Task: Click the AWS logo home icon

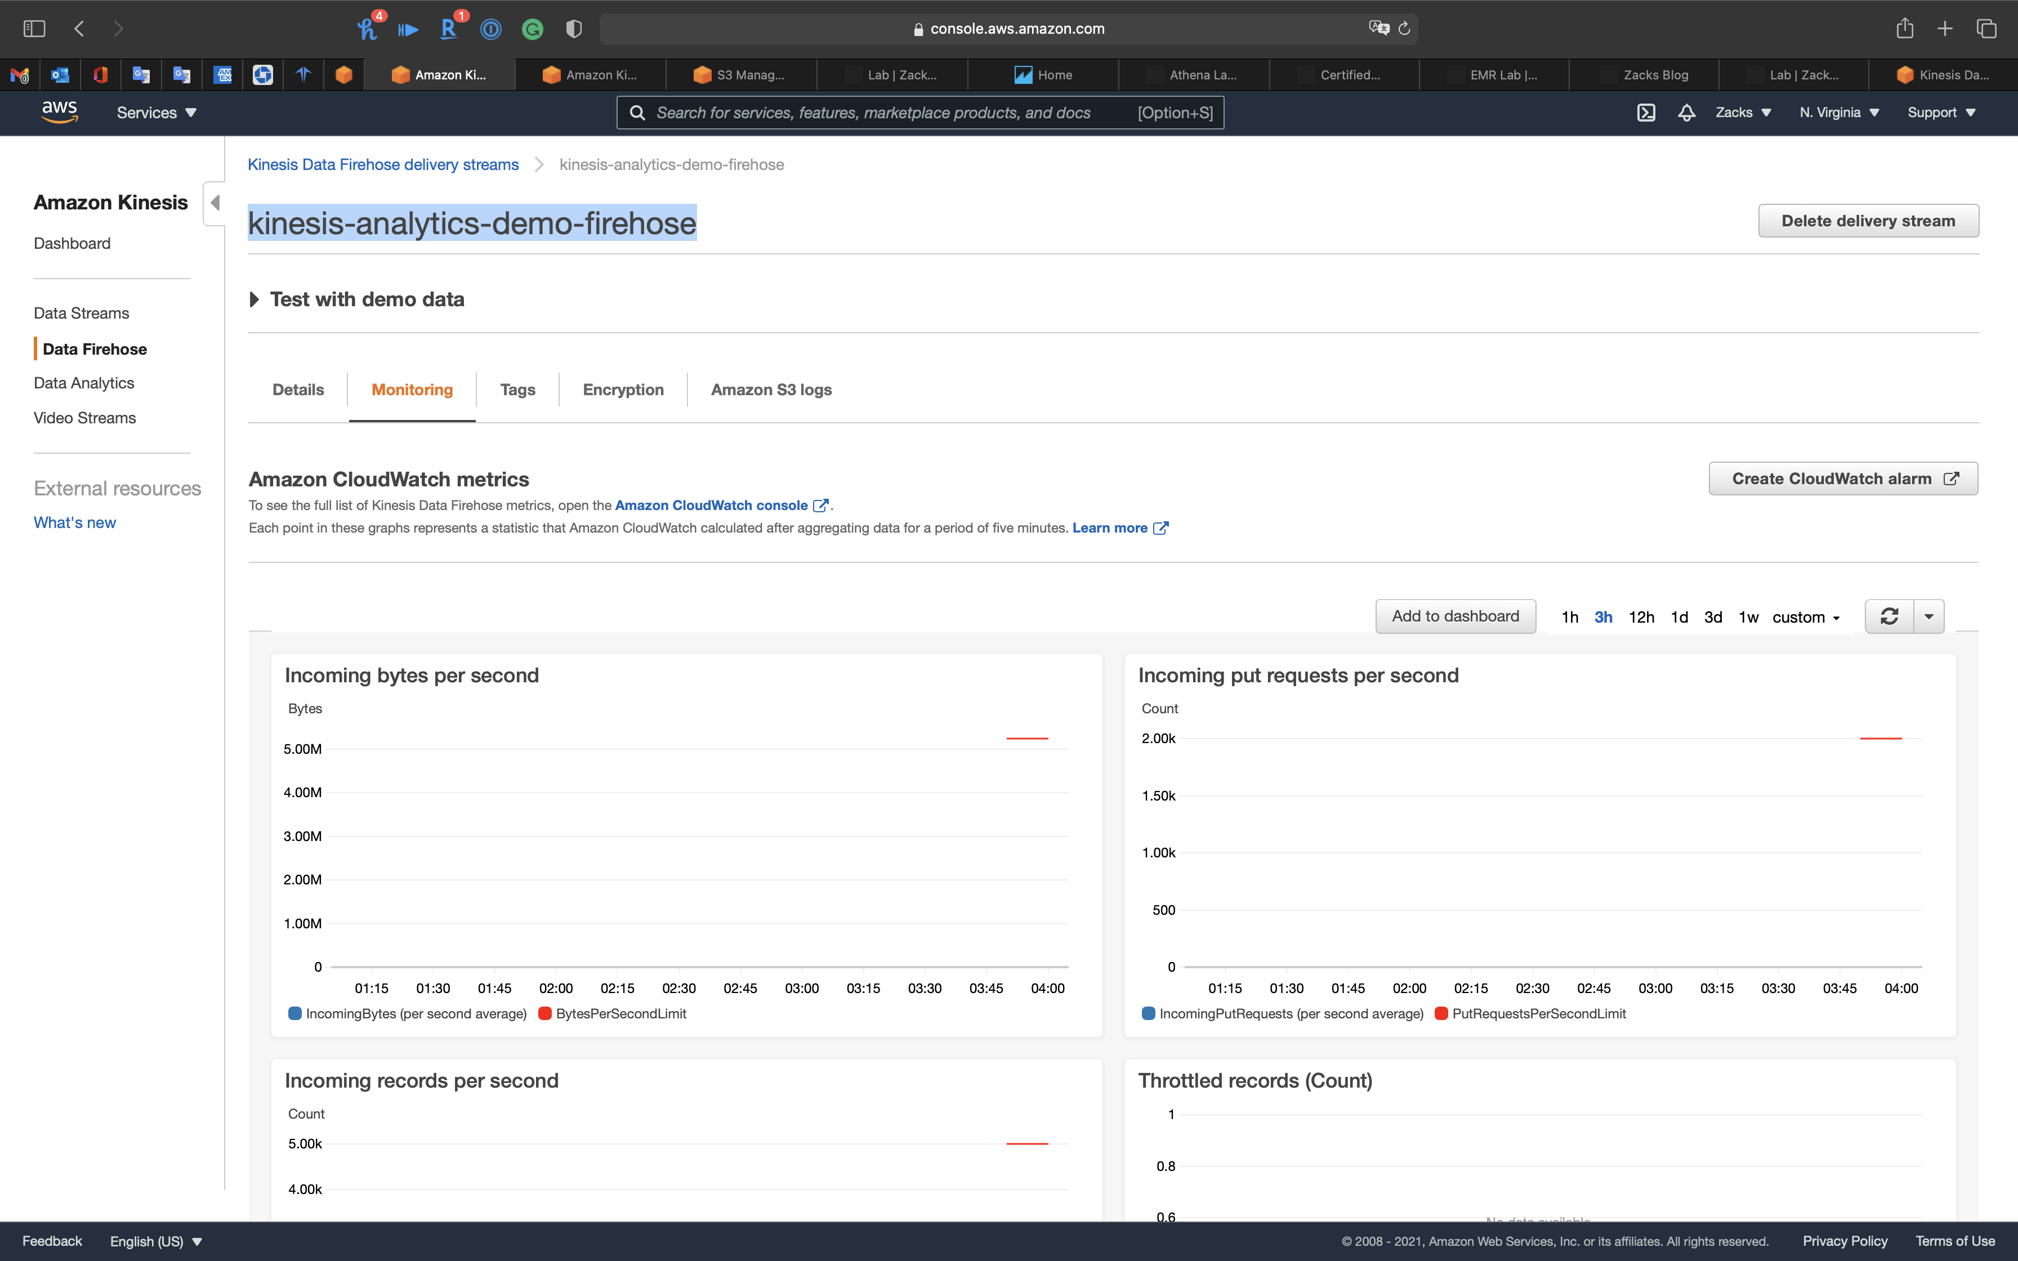Action: tap(60, 112)
